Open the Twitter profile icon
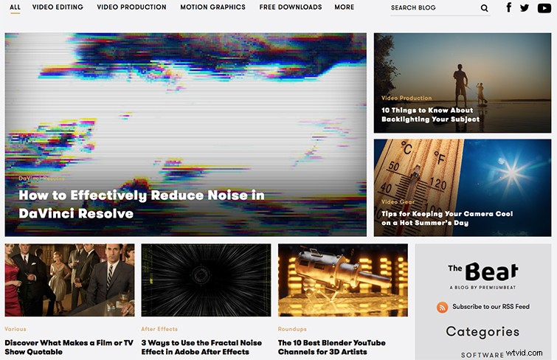 [x=525, y=7]
